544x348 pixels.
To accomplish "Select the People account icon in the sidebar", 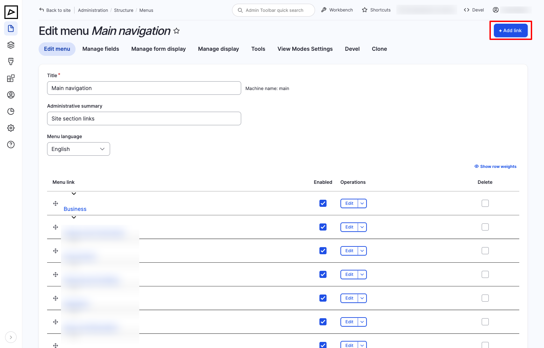I will tap(11, 95).
